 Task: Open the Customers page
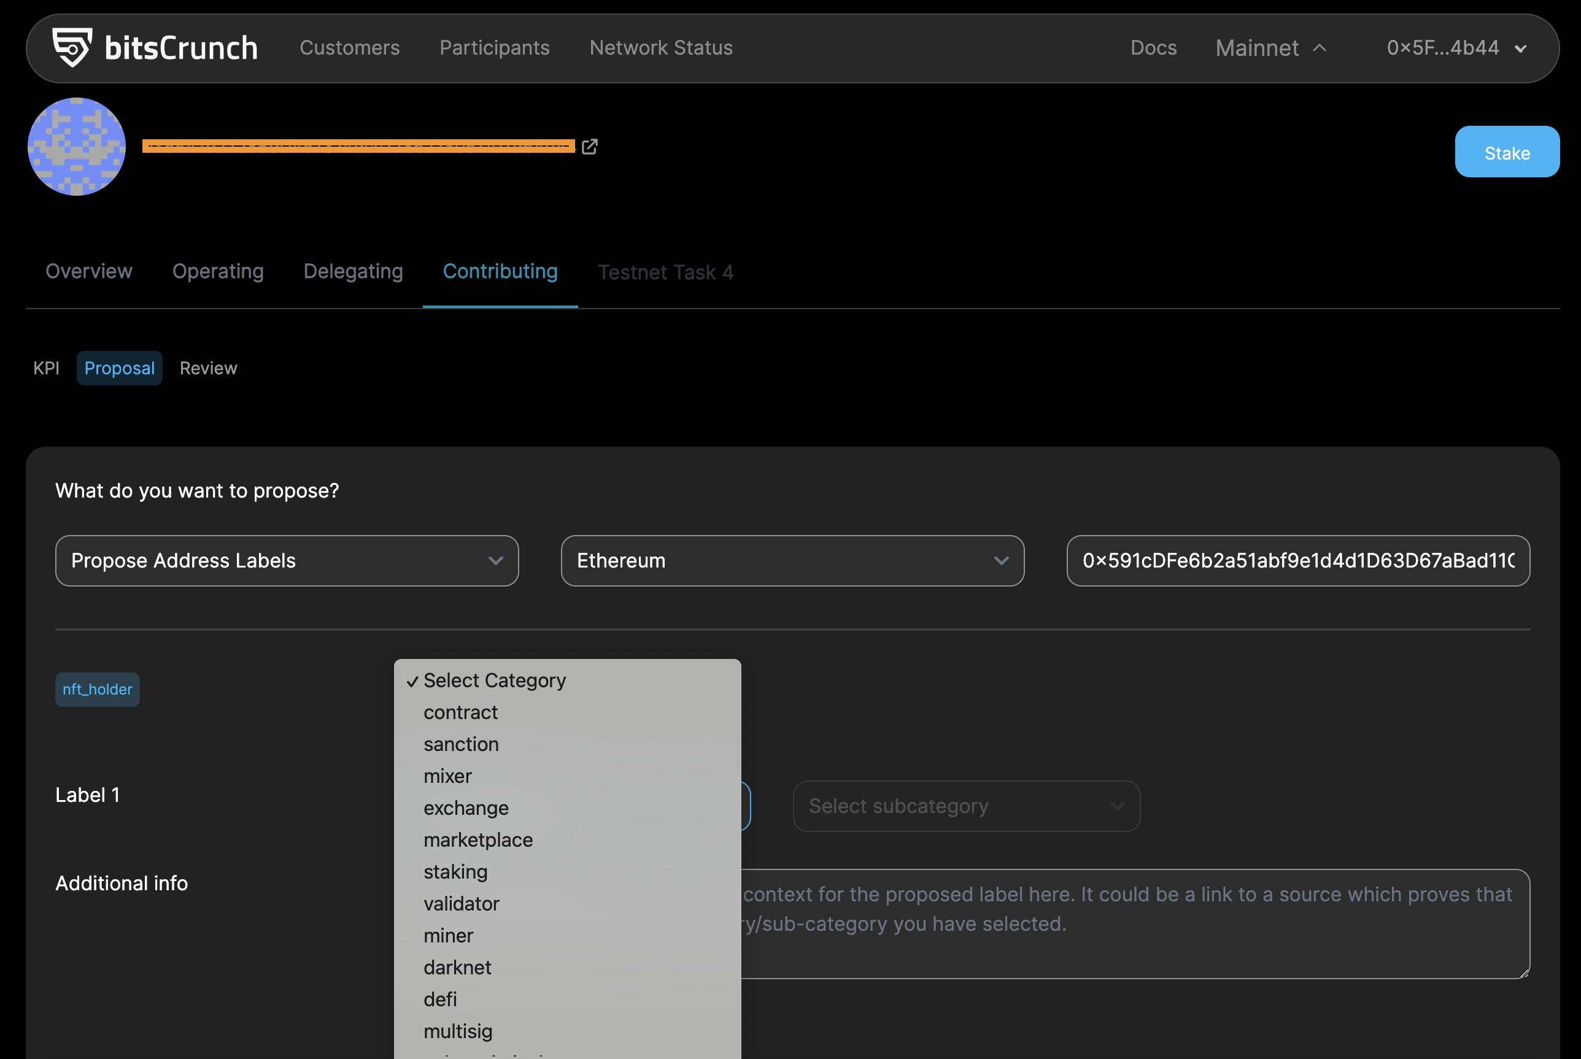coord(349,48)
